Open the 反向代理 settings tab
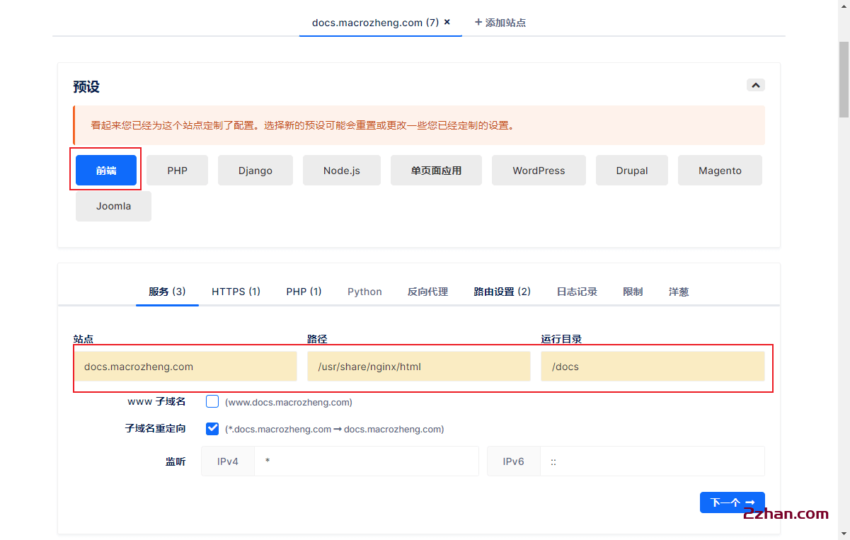 point(427,291)
